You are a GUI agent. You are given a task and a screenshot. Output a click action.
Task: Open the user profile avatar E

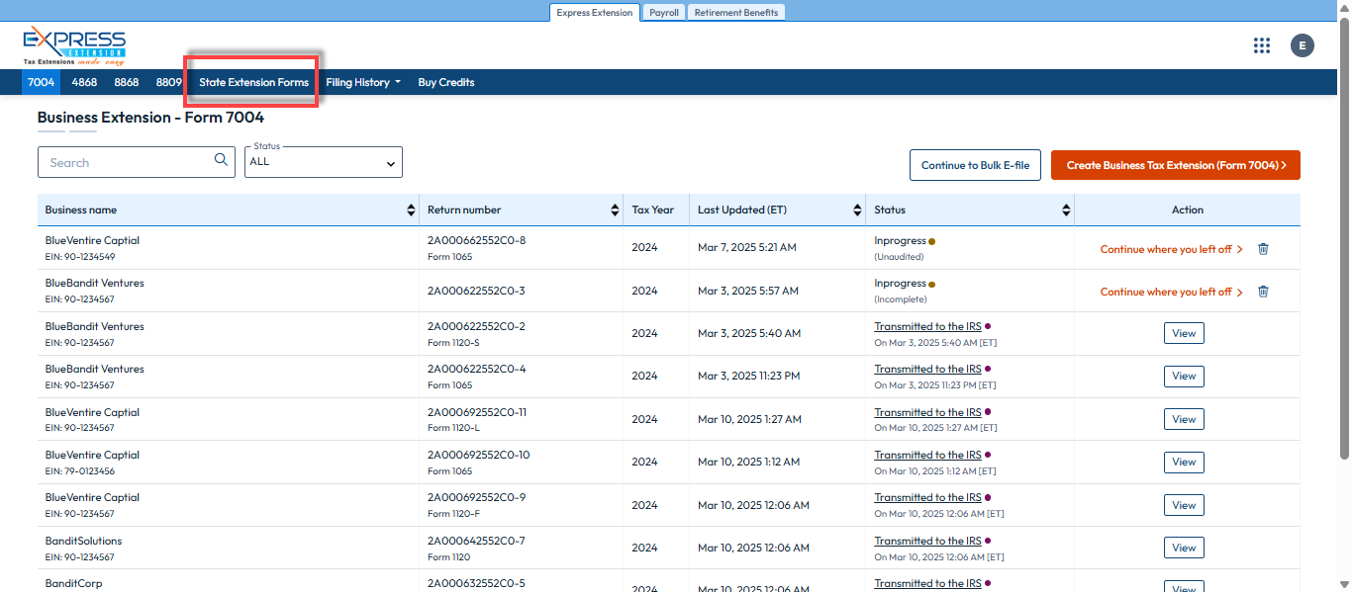click(1303, 45)
